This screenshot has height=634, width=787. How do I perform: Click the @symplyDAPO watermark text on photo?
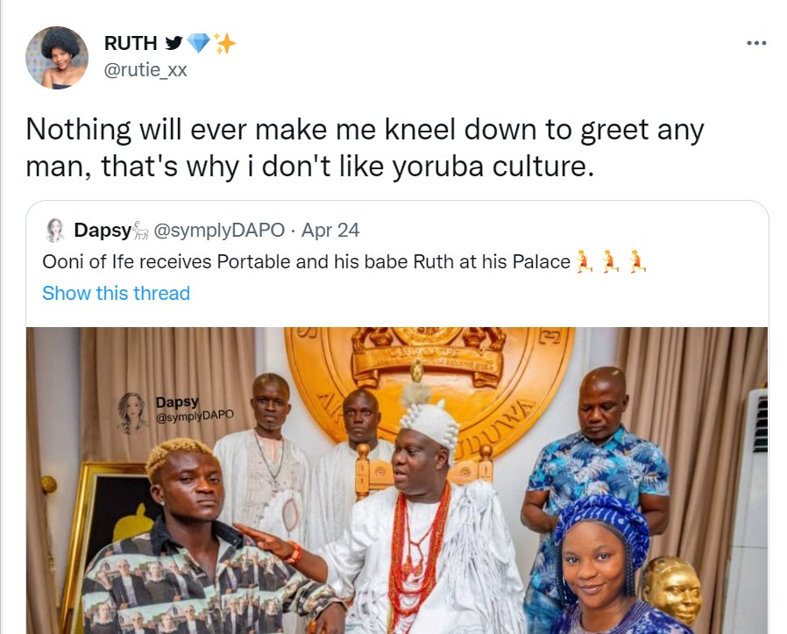pos(195,417)
